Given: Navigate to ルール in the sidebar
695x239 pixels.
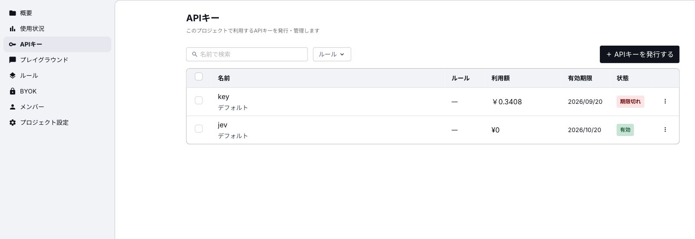Looking at the screenshot, I should (57, 76).
